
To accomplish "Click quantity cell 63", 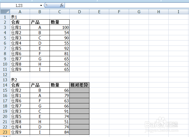I will [59, 101].
